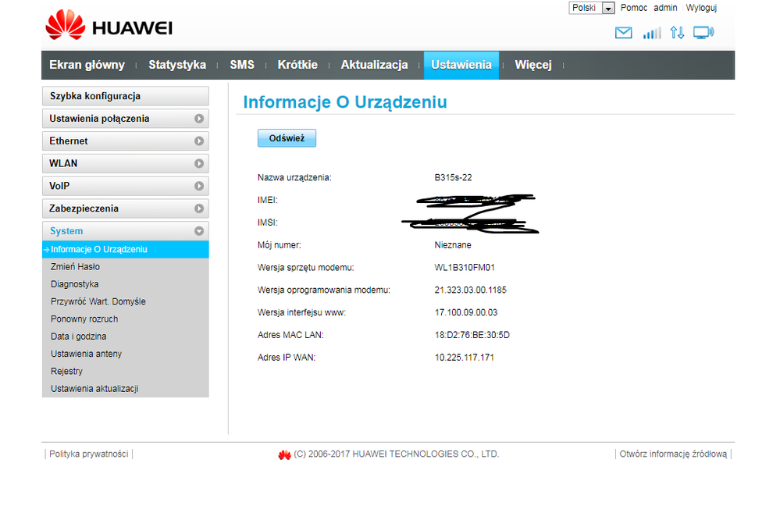The width and height of the screenshot is (780, 520).
Task: Click the IMEI label
Action: tap(268, 200)
